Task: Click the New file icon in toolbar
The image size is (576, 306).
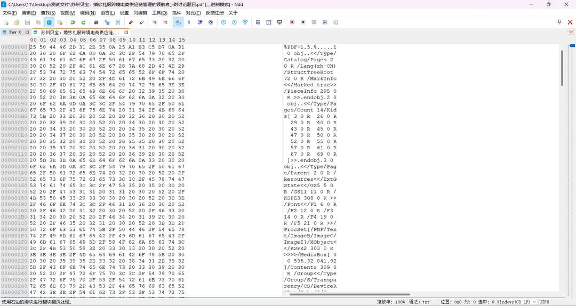Action: point(6,22)
